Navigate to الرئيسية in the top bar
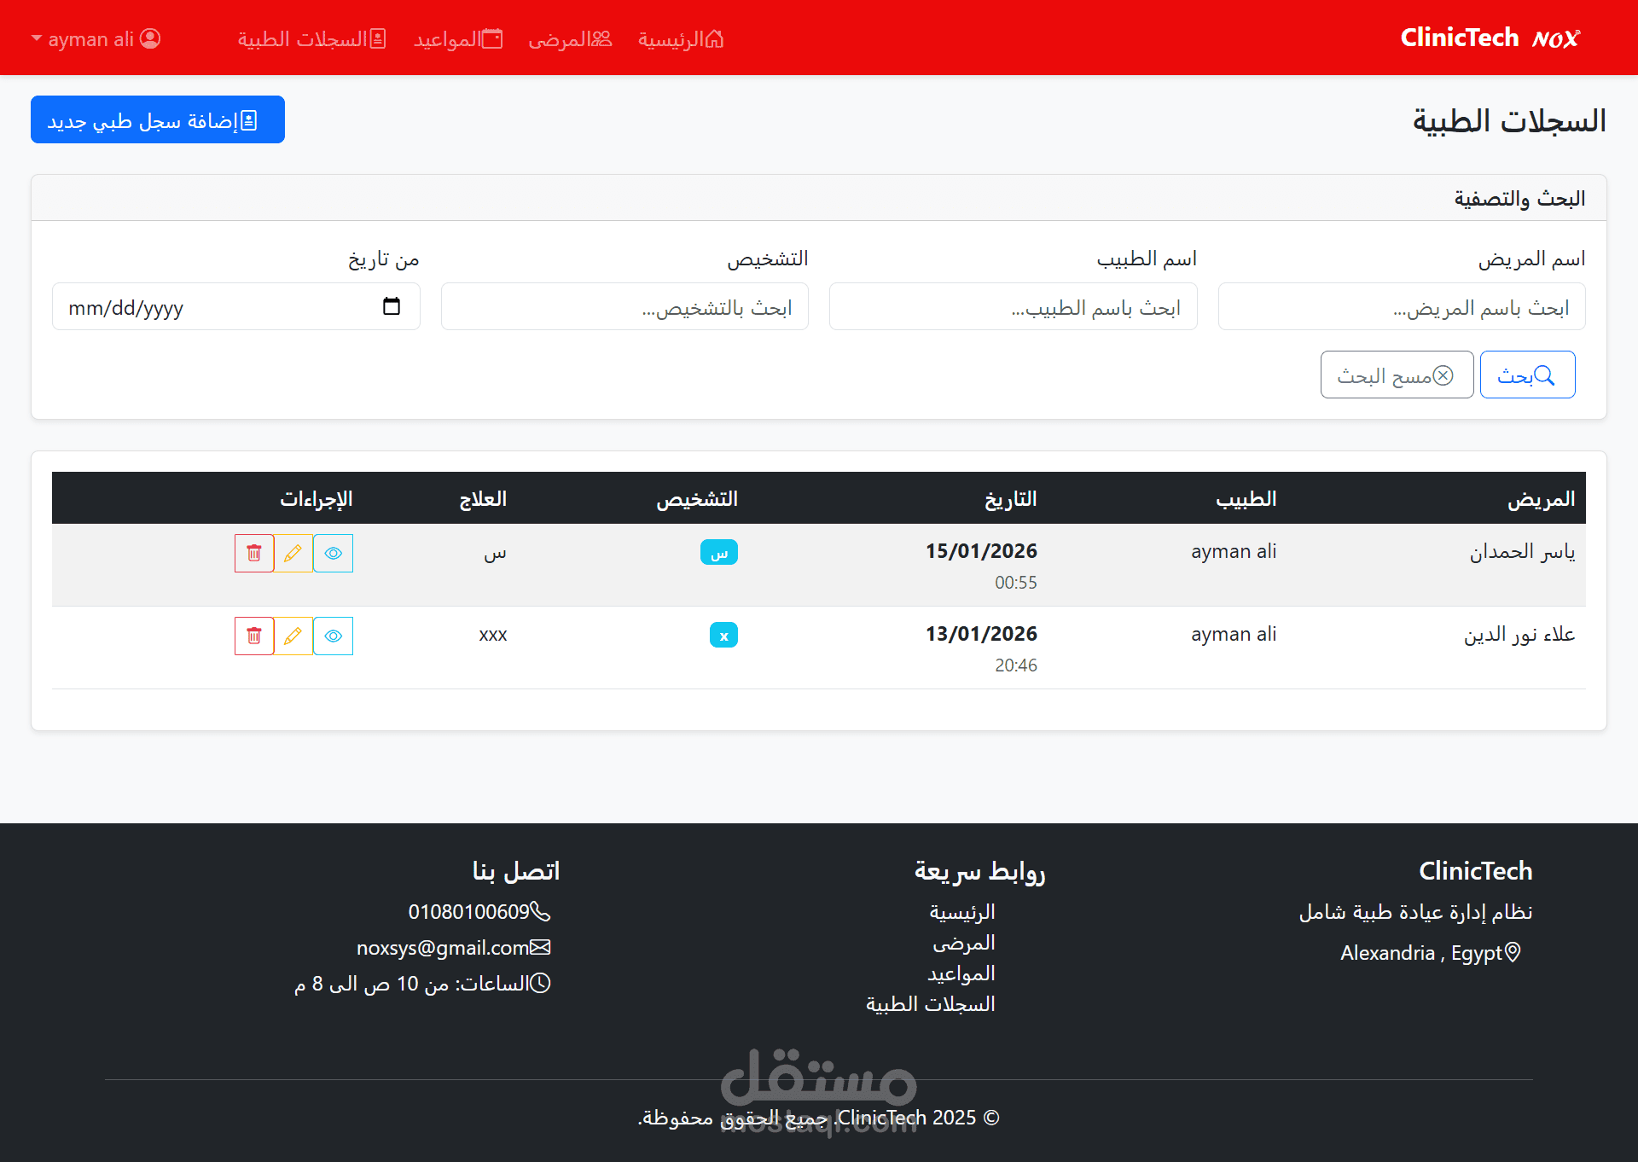 tap(681, 39)
